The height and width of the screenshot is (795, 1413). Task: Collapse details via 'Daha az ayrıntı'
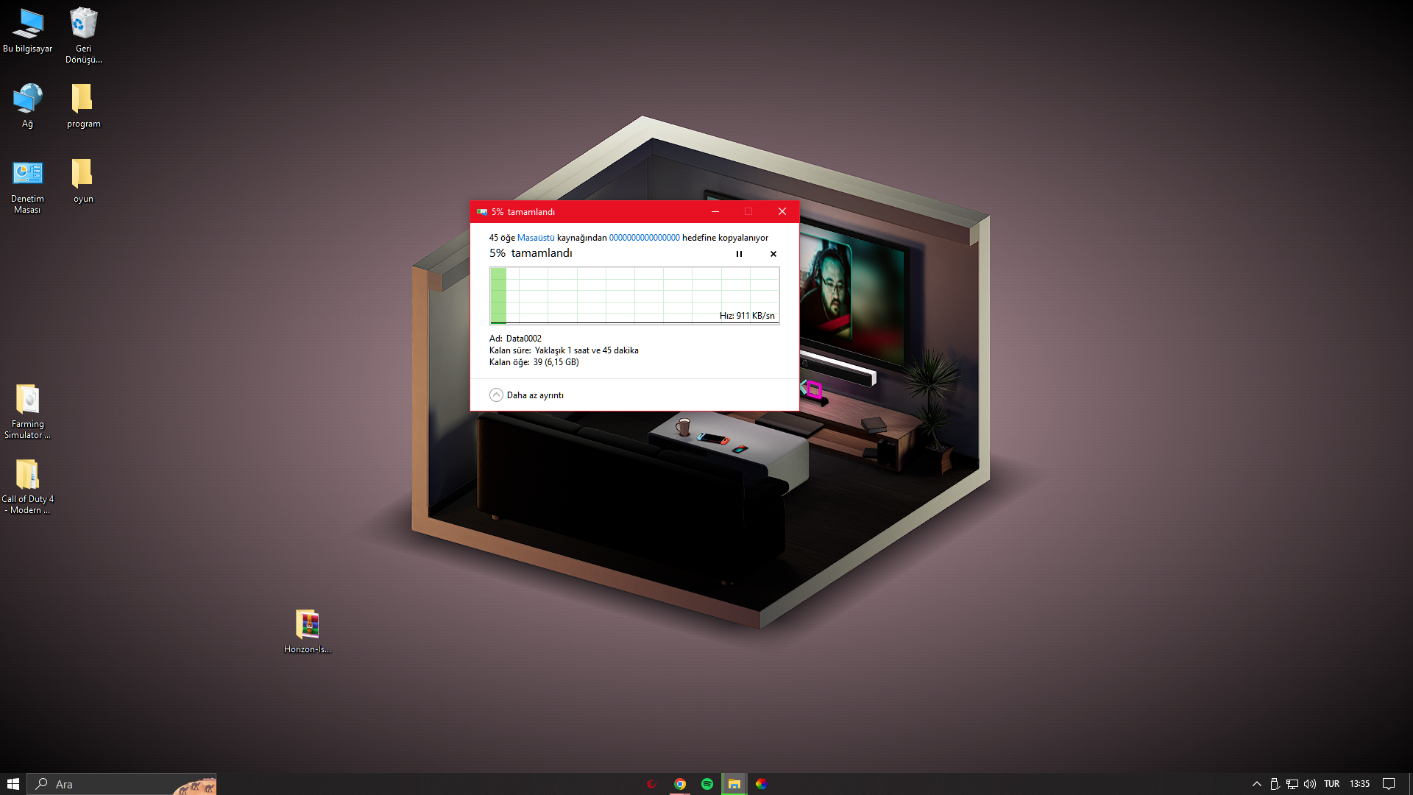pyautogui.click(x=527, y=395)
